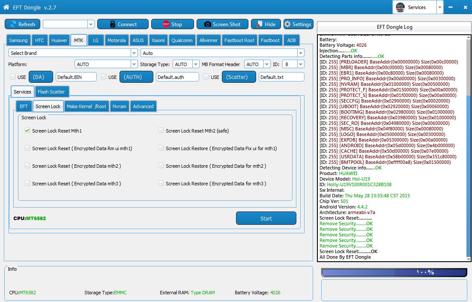Open Settings with the gear icon
Viewport: 472px width, 302px height.
pyautogui.click(x=298, y=24)
